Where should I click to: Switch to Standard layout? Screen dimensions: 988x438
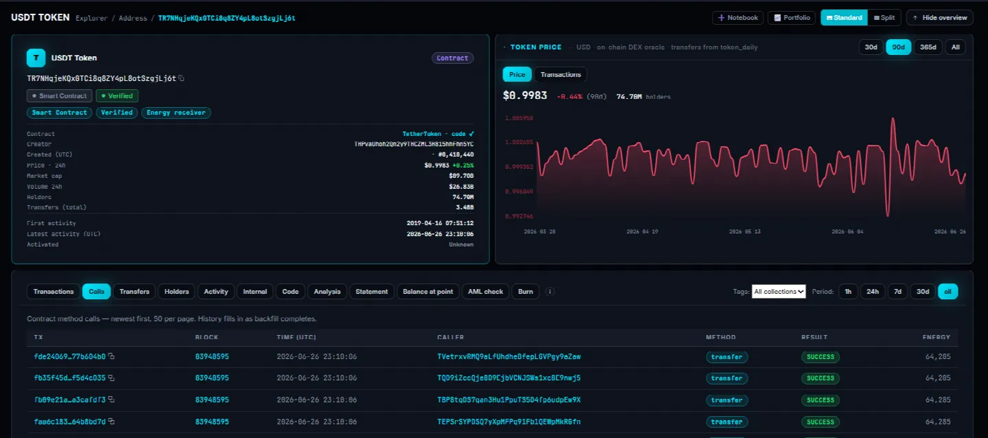(x=844, y=18)
